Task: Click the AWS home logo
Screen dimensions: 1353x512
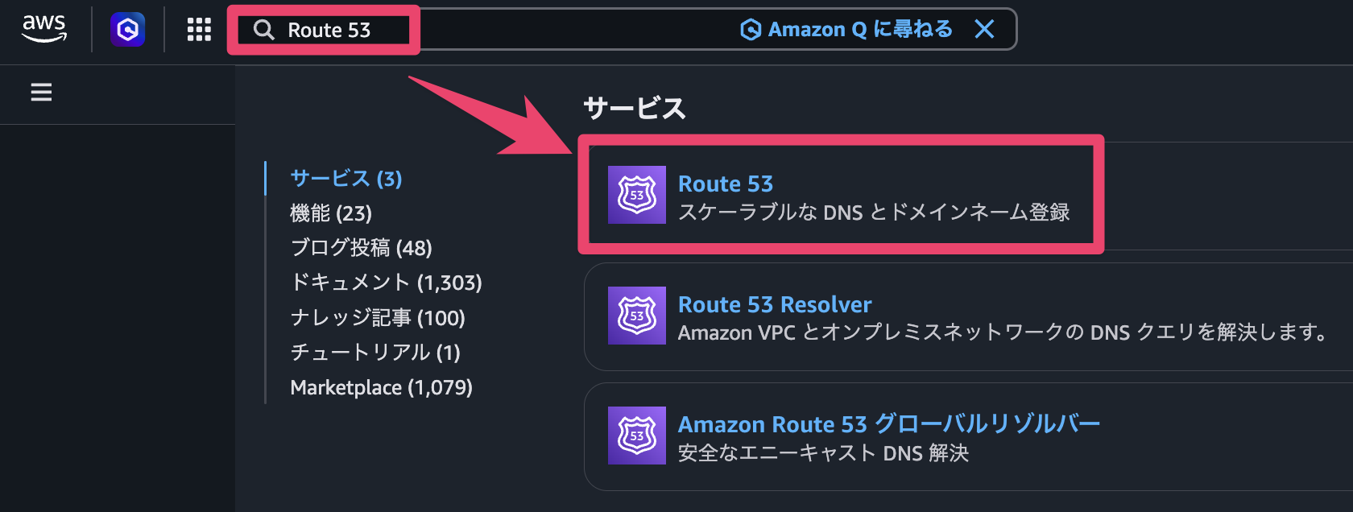Action: [x=46, y=30]
